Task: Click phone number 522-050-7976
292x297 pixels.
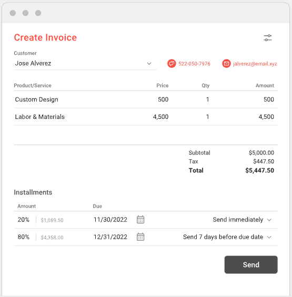Action: pyautogui.click(x=194, y=64)
